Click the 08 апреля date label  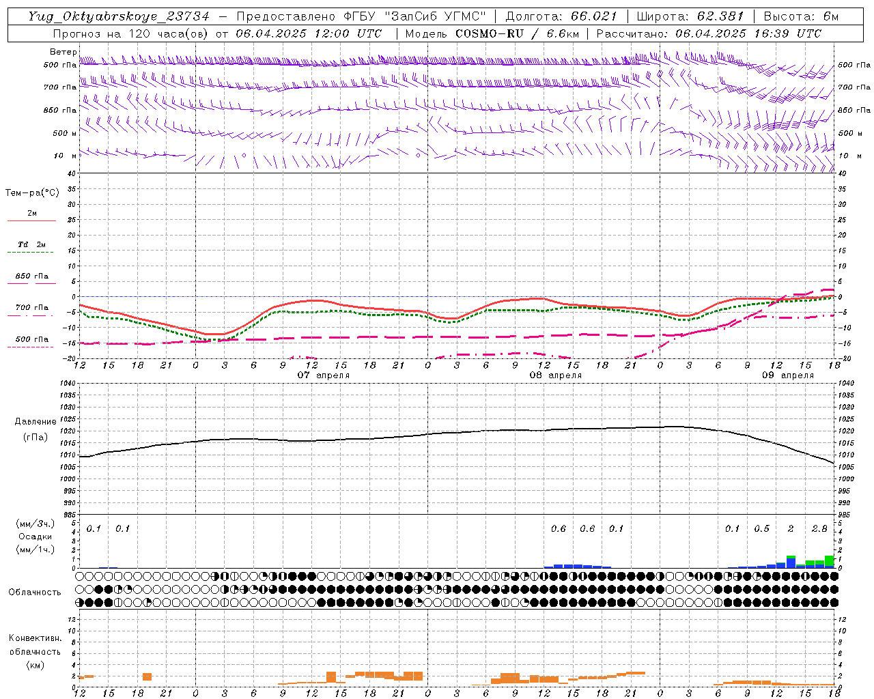coord(556,375)
